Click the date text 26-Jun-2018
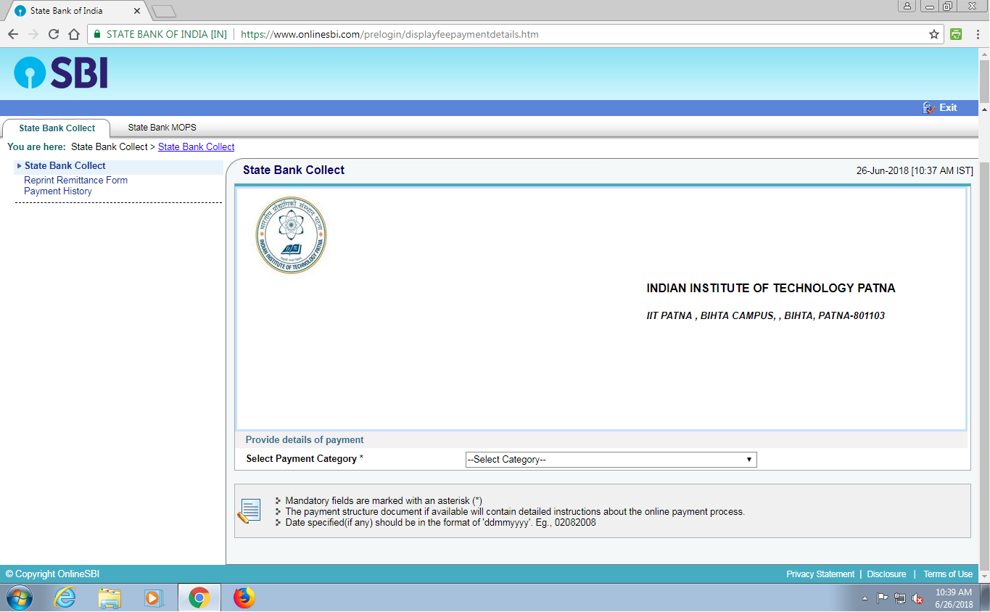 883,171
